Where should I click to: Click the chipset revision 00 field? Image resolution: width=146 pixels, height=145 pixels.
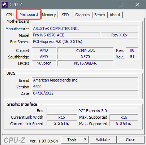132,50
